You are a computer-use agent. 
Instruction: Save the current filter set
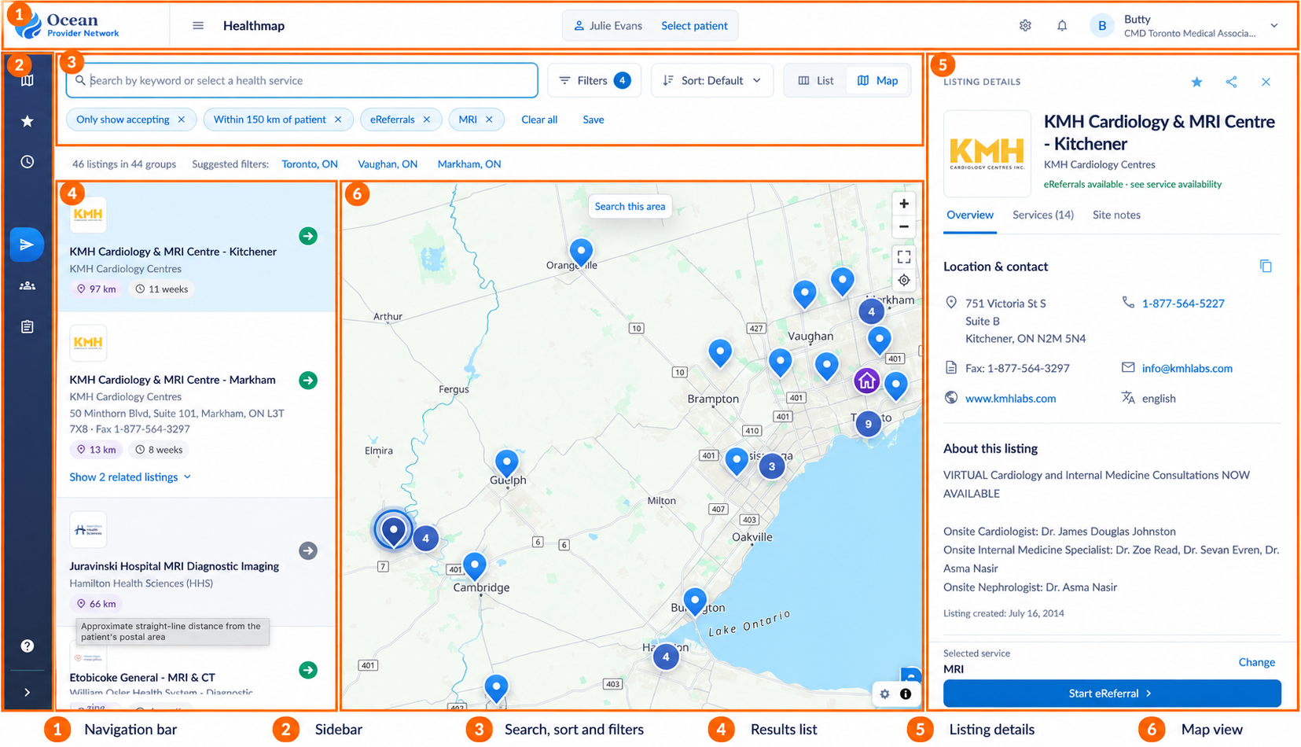(594, 120)
